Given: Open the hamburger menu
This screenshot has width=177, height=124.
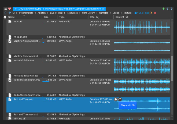Looking at the screenshot, I should [x=5, y=9].
